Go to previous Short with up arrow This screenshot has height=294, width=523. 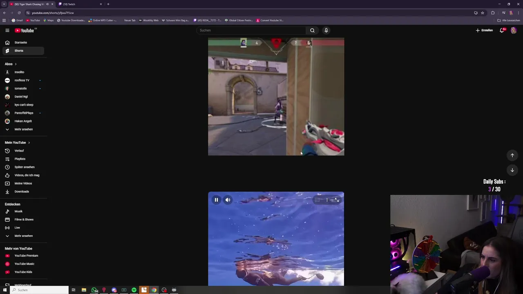point(512,155)
